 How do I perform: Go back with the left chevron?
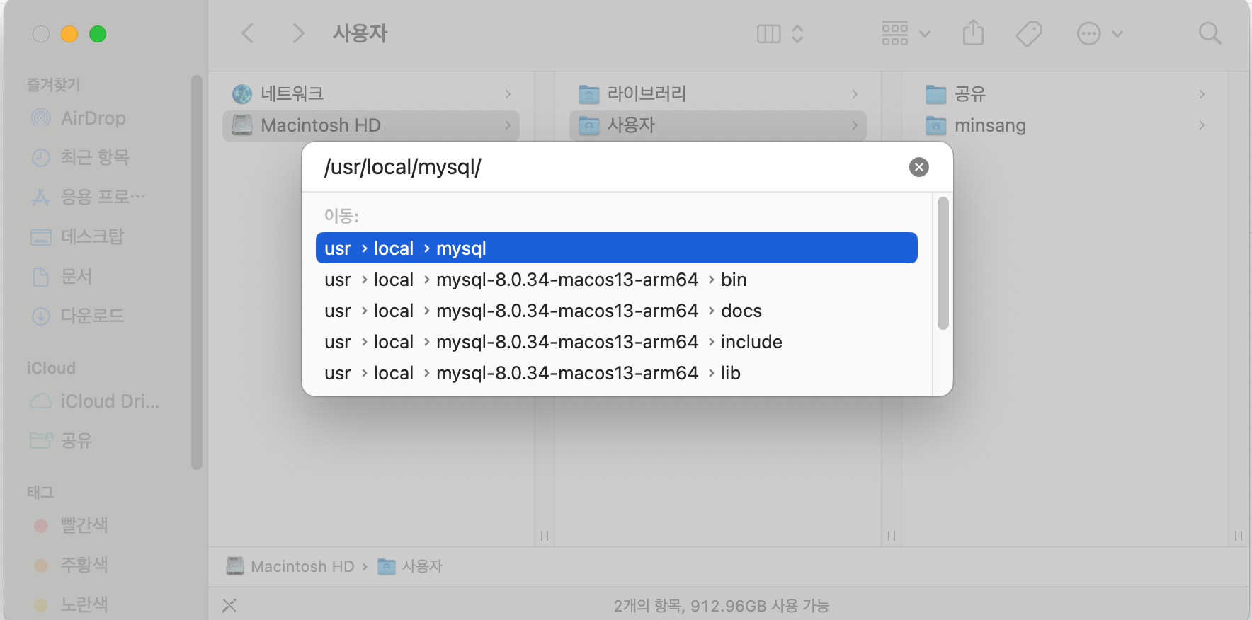[248, 33]
